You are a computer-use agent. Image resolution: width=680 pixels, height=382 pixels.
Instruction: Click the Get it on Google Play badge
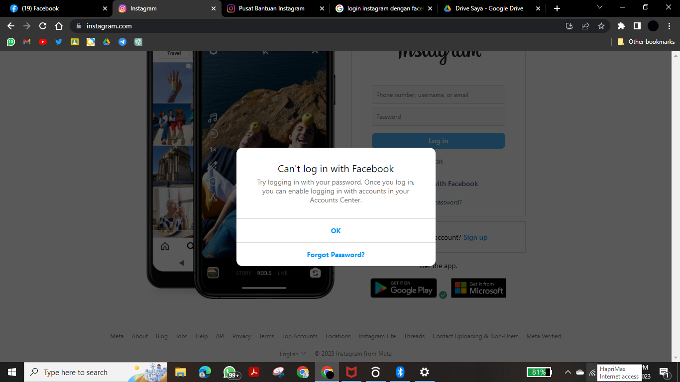404,288
